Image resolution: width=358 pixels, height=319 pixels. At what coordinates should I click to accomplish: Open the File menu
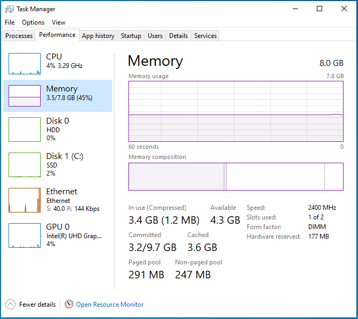click(10, 22)
